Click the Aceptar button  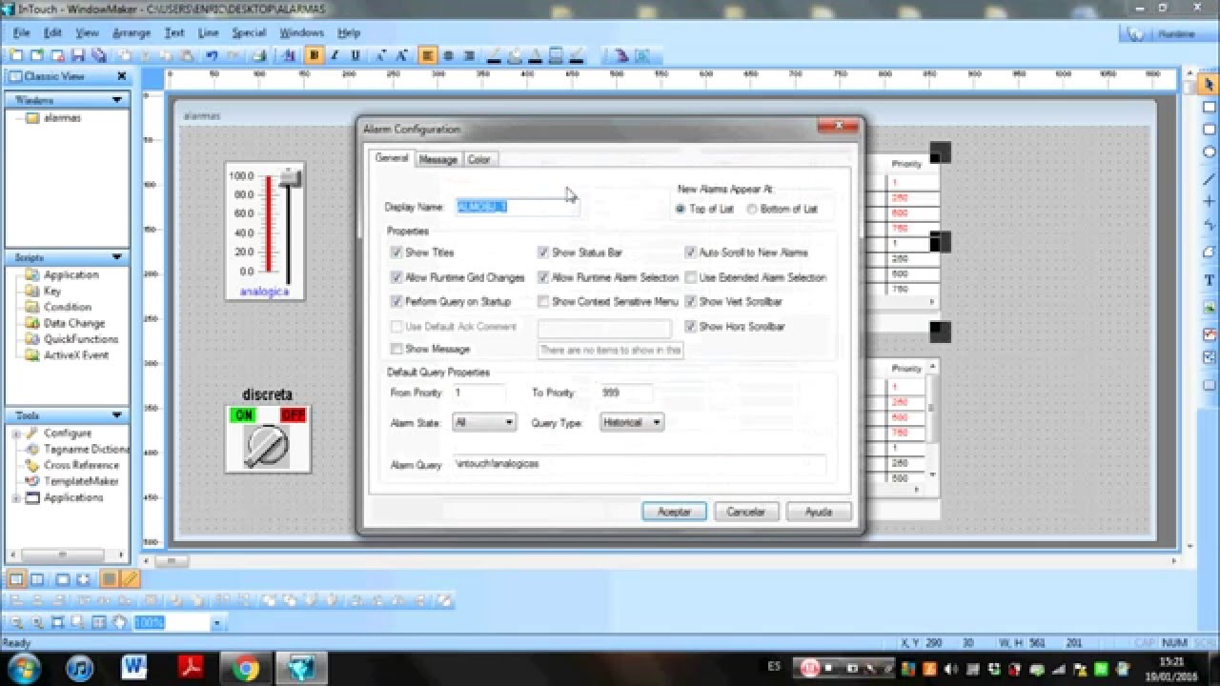[x=674, y=512]
